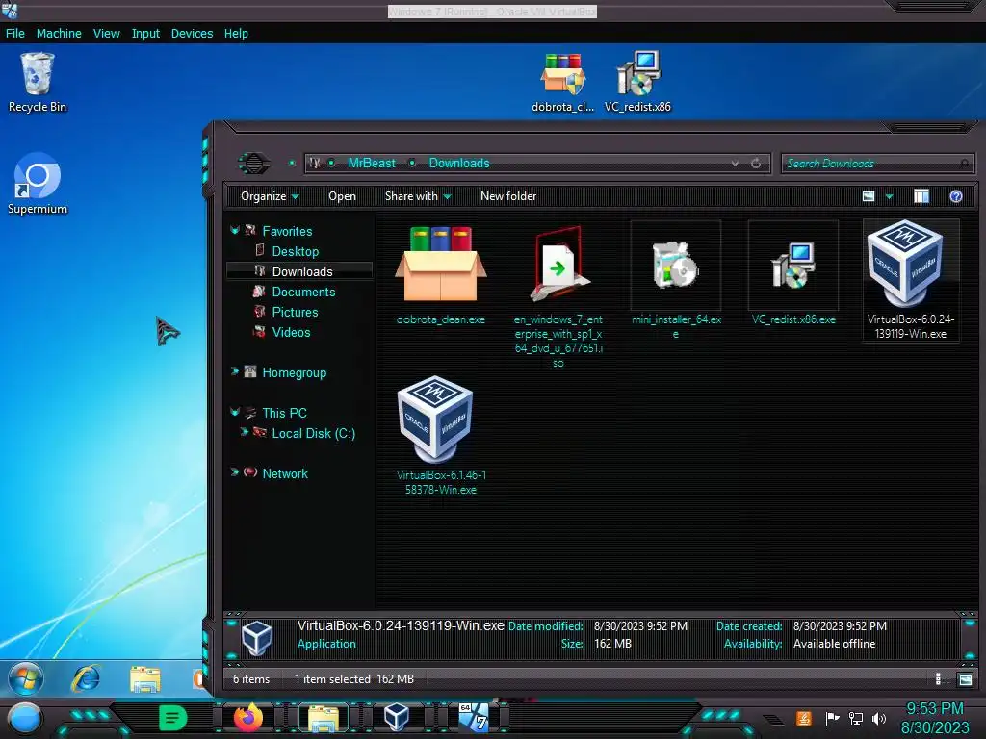Viewport: 986px width, 739px height.
Task: Open the Share with dropdown
Action: [x=418, y=196]
